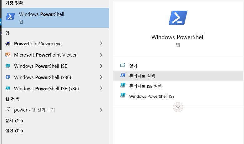Open the power 웹 결과 보기 web search
The width and height of the screenshot is (244, 144).
[55, 110]
